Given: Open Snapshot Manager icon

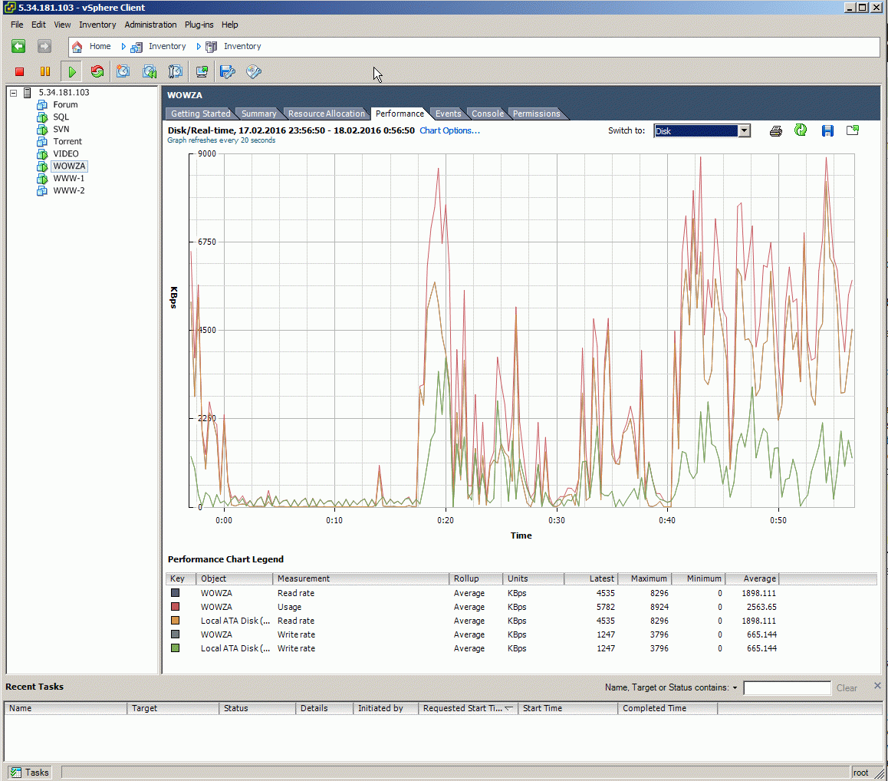Looking at the screenshot, I should click(x=175, y=71).
